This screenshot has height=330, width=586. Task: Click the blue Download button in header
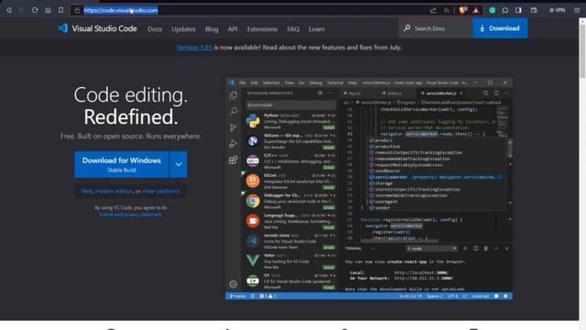(x=500, y=28)
